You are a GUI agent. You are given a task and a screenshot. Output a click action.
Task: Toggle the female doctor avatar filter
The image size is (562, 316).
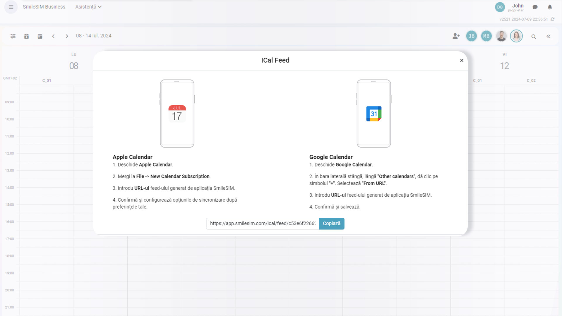tap(516, 36)
